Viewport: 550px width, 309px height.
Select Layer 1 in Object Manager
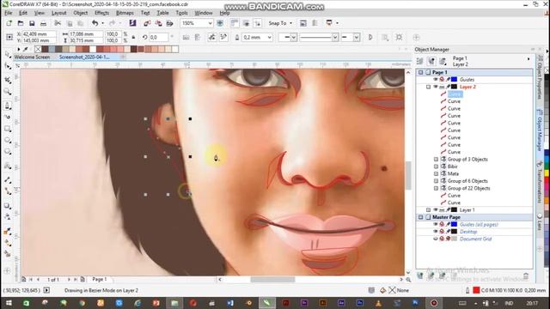467,209
